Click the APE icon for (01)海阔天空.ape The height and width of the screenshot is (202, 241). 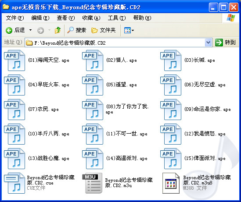(x=14, y=60)
